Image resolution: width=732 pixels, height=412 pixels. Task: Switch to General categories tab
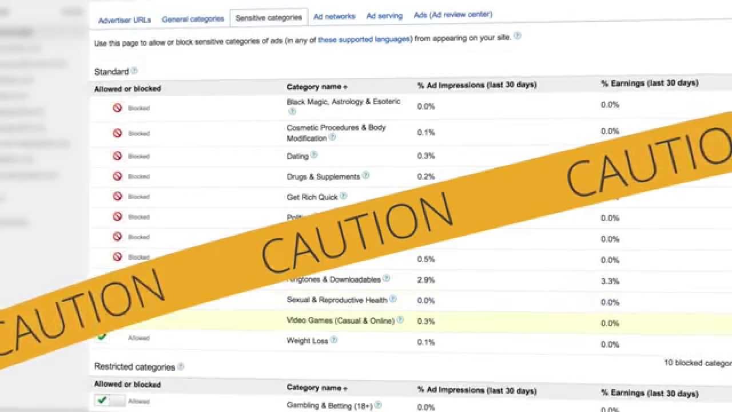(193, 19)
